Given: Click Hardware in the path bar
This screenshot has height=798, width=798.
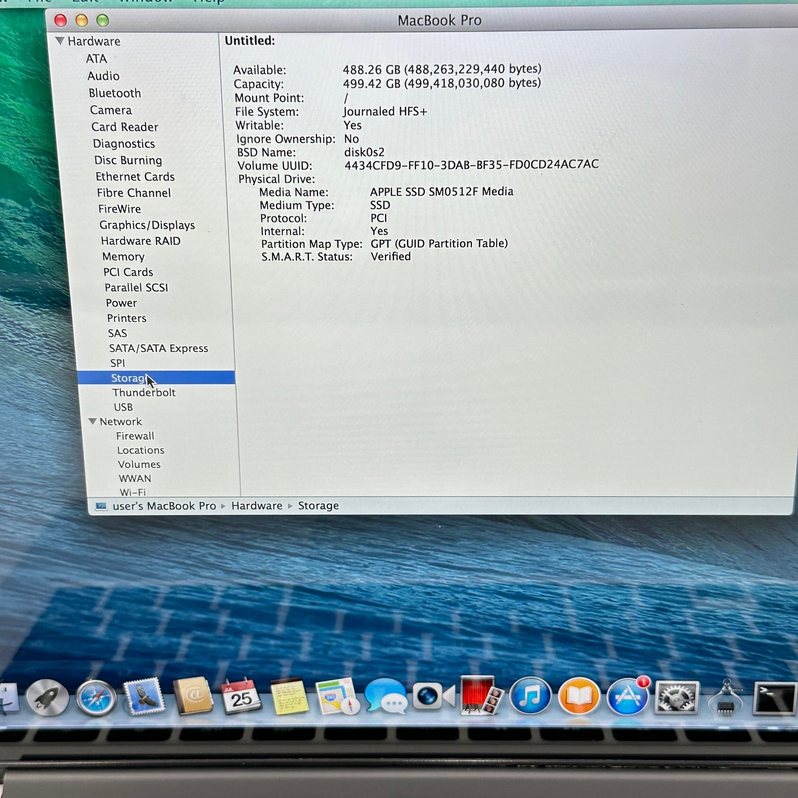Looking at the screenshot, I should (x=256, y=506).
